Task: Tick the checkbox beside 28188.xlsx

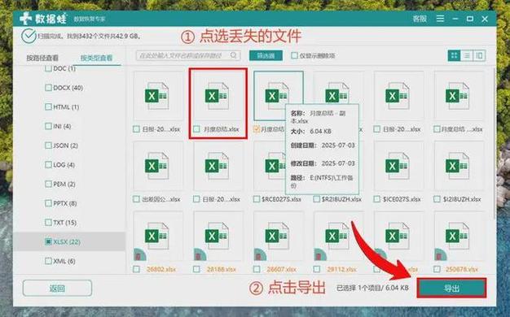Action: click(x=196, y=269)
